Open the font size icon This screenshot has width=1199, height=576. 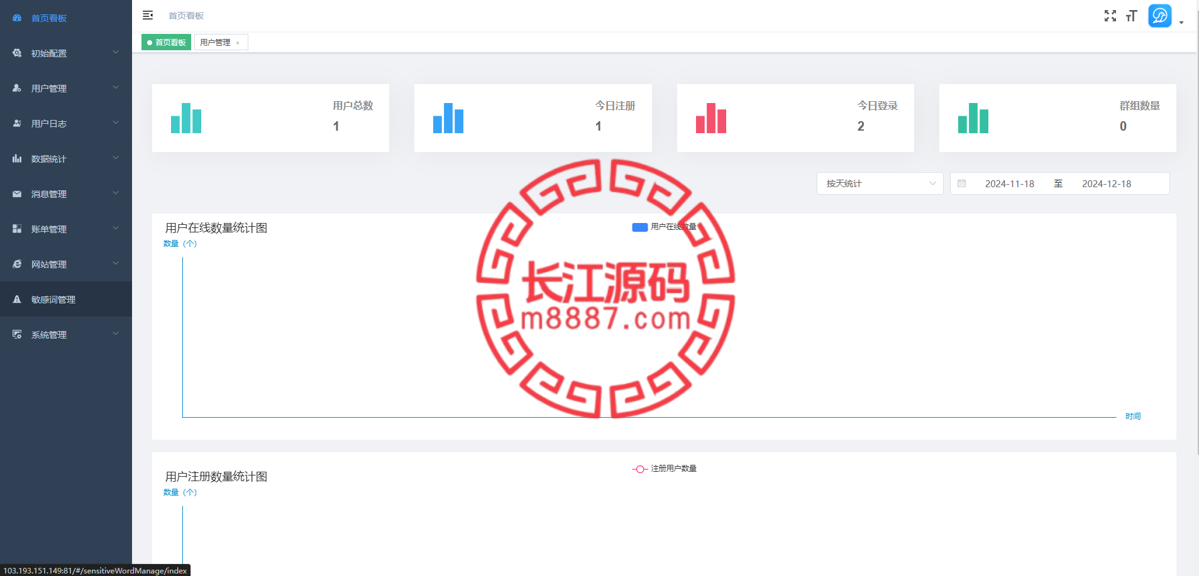1132,16
